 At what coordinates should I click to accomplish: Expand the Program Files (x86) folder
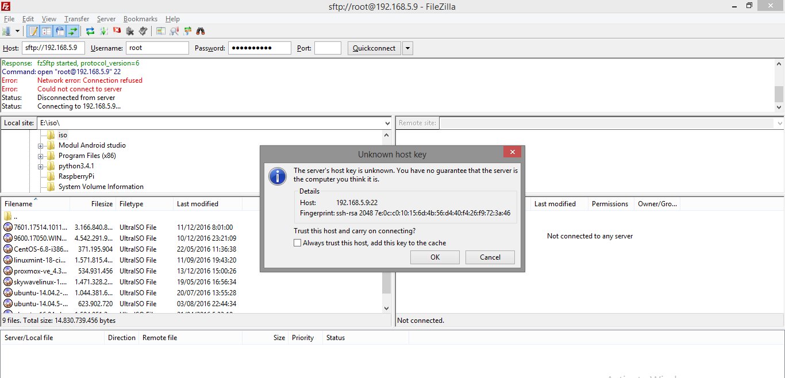[41, 156]
